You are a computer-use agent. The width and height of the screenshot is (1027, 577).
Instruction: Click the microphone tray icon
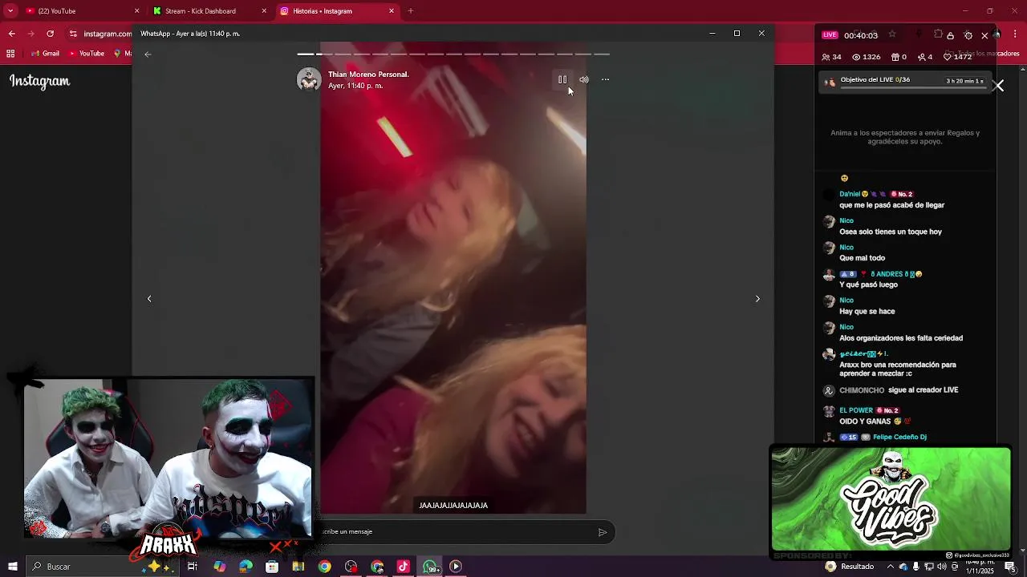[915, 567]
